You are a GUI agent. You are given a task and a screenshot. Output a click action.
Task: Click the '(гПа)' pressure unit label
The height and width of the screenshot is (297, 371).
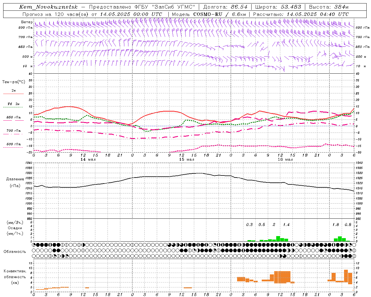tap(15, 186)
